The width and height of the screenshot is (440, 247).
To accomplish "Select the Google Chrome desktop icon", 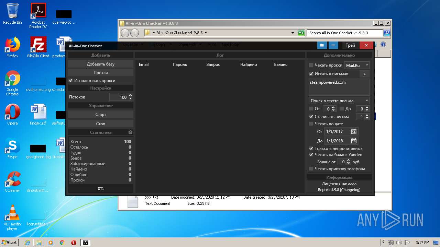I will 12,83.
